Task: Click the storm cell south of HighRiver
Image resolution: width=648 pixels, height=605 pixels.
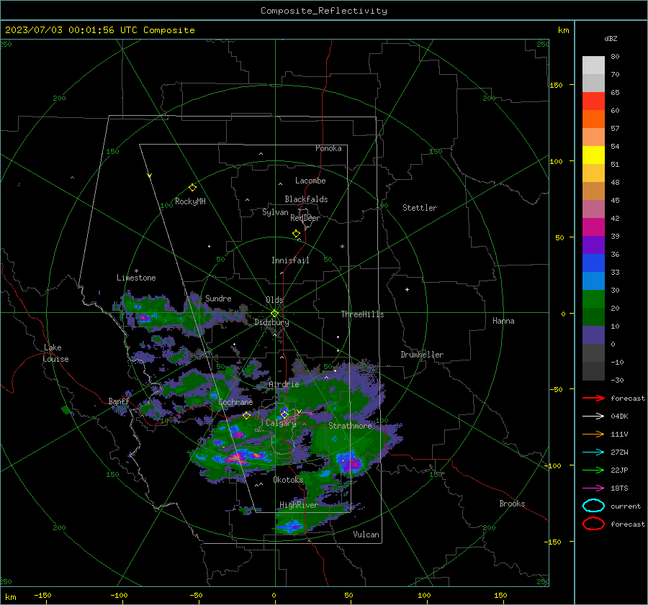Action: (x=292, y=526)
